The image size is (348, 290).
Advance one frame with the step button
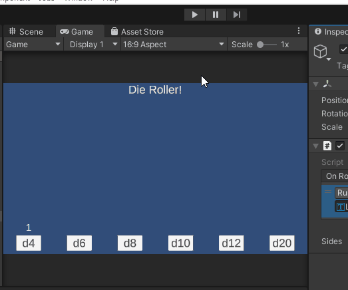pos(237,15)
